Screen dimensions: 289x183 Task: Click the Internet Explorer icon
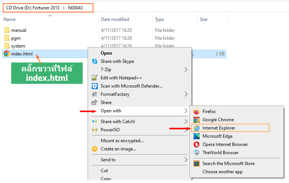[196, 128]
